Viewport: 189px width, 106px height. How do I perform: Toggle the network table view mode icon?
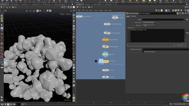(169, 11)
